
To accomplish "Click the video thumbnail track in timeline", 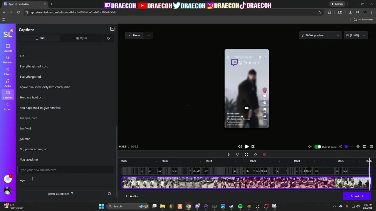I will point(247,183).
